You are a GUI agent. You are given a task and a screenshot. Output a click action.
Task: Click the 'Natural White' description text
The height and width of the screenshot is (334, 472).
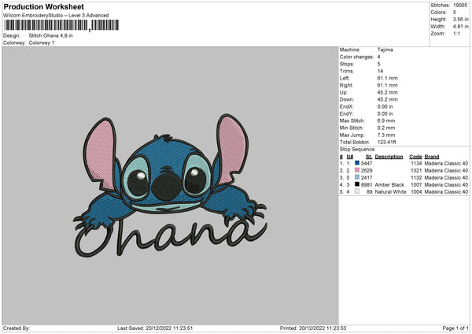[391, 192]
